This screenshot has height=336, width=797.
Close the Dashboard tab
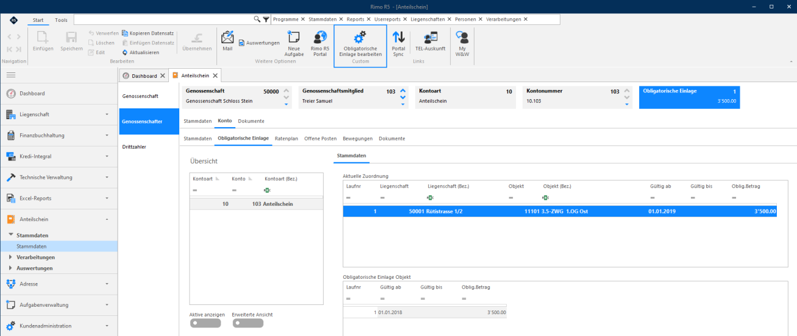[162, 76]
